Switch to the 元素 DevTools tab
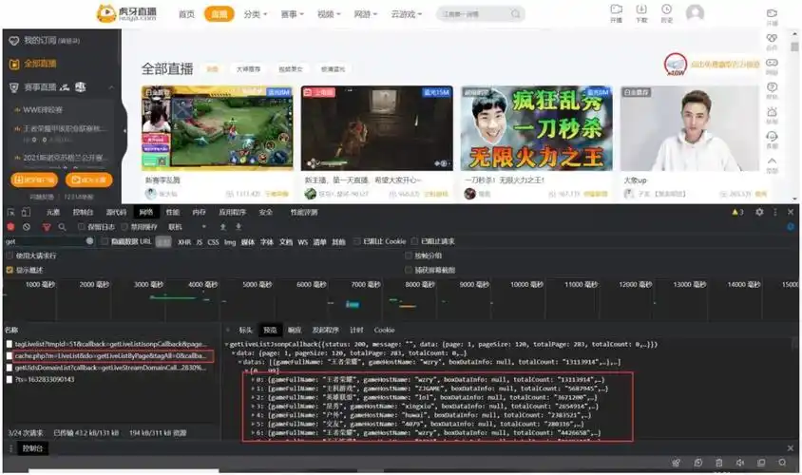802x475 pixels. click(x=53, y=213)
